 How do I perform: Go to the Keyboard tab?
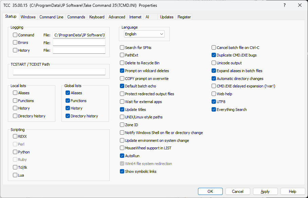pos(97,17)
